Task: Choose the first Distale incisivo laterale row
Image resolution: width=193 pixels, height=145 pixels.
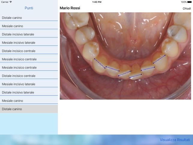Action: click(29, 34)
